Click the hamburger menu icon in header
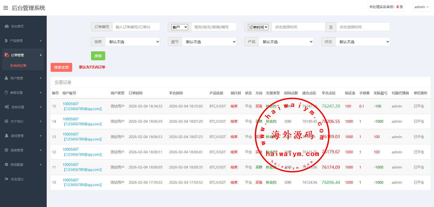The width and height of the screenshot is (434, 207). click(x=6, y=8)
